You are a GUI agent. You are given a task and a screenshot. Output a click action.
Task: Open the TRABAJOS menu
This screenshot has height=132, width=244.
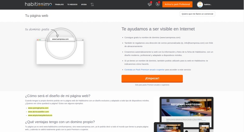pyautogui.click(x=59, y=5)
